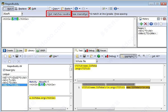Click the greyed Redo icon
The height and width of the screenshot is (112, 168).
point(83,9)
